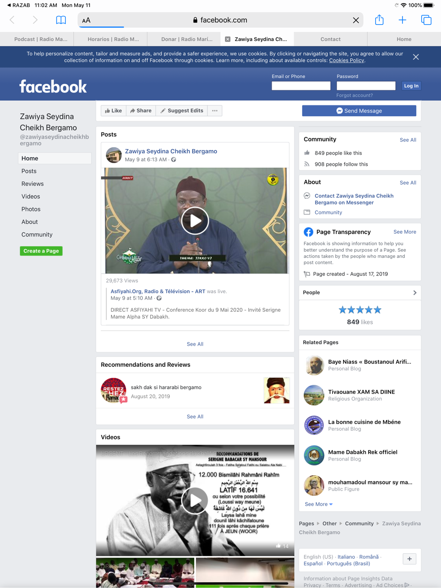
Task: Open the review's attached photo
Action: (277, 391)
